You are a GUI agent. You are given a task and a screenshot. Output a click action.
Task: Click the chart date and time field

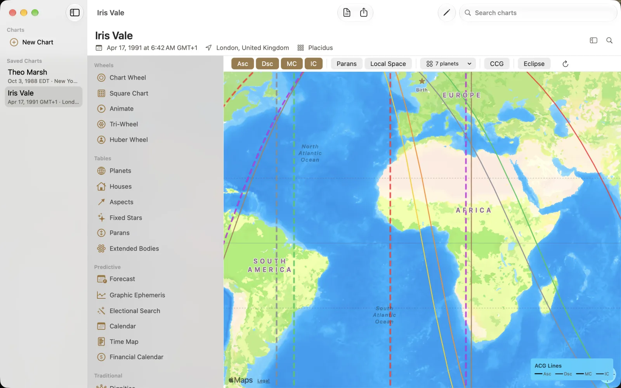click(146, 48)
